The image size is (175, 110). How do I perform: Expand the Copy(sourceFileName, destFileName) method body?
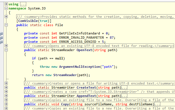[x=6, y=104]
